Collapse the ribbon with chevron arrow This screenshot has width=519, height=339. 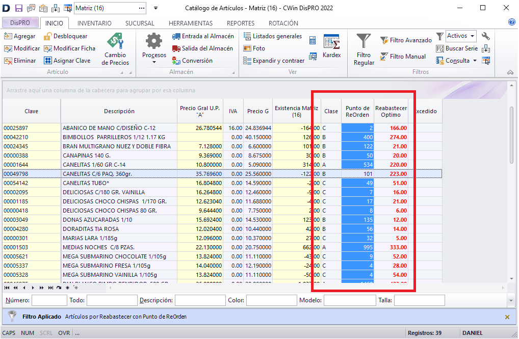(510, 72)
